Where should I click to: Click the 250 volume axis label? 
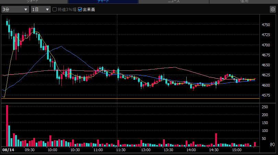pyautogui.click(x=265, y=107)
